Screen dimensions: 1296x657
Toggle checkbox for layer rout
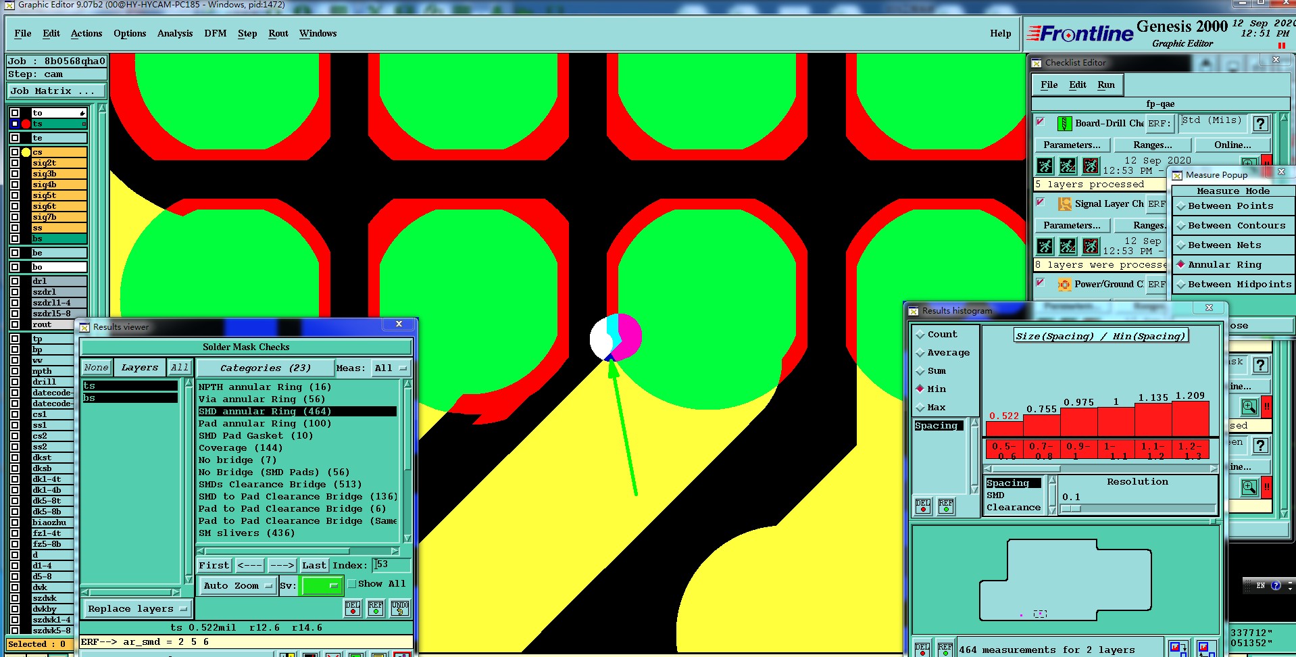tap(15, 324)
